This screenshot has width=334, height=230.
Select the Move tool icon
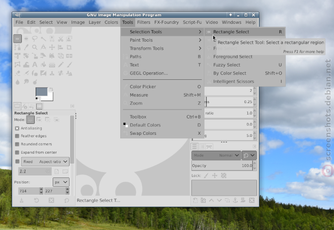[52, 47]
